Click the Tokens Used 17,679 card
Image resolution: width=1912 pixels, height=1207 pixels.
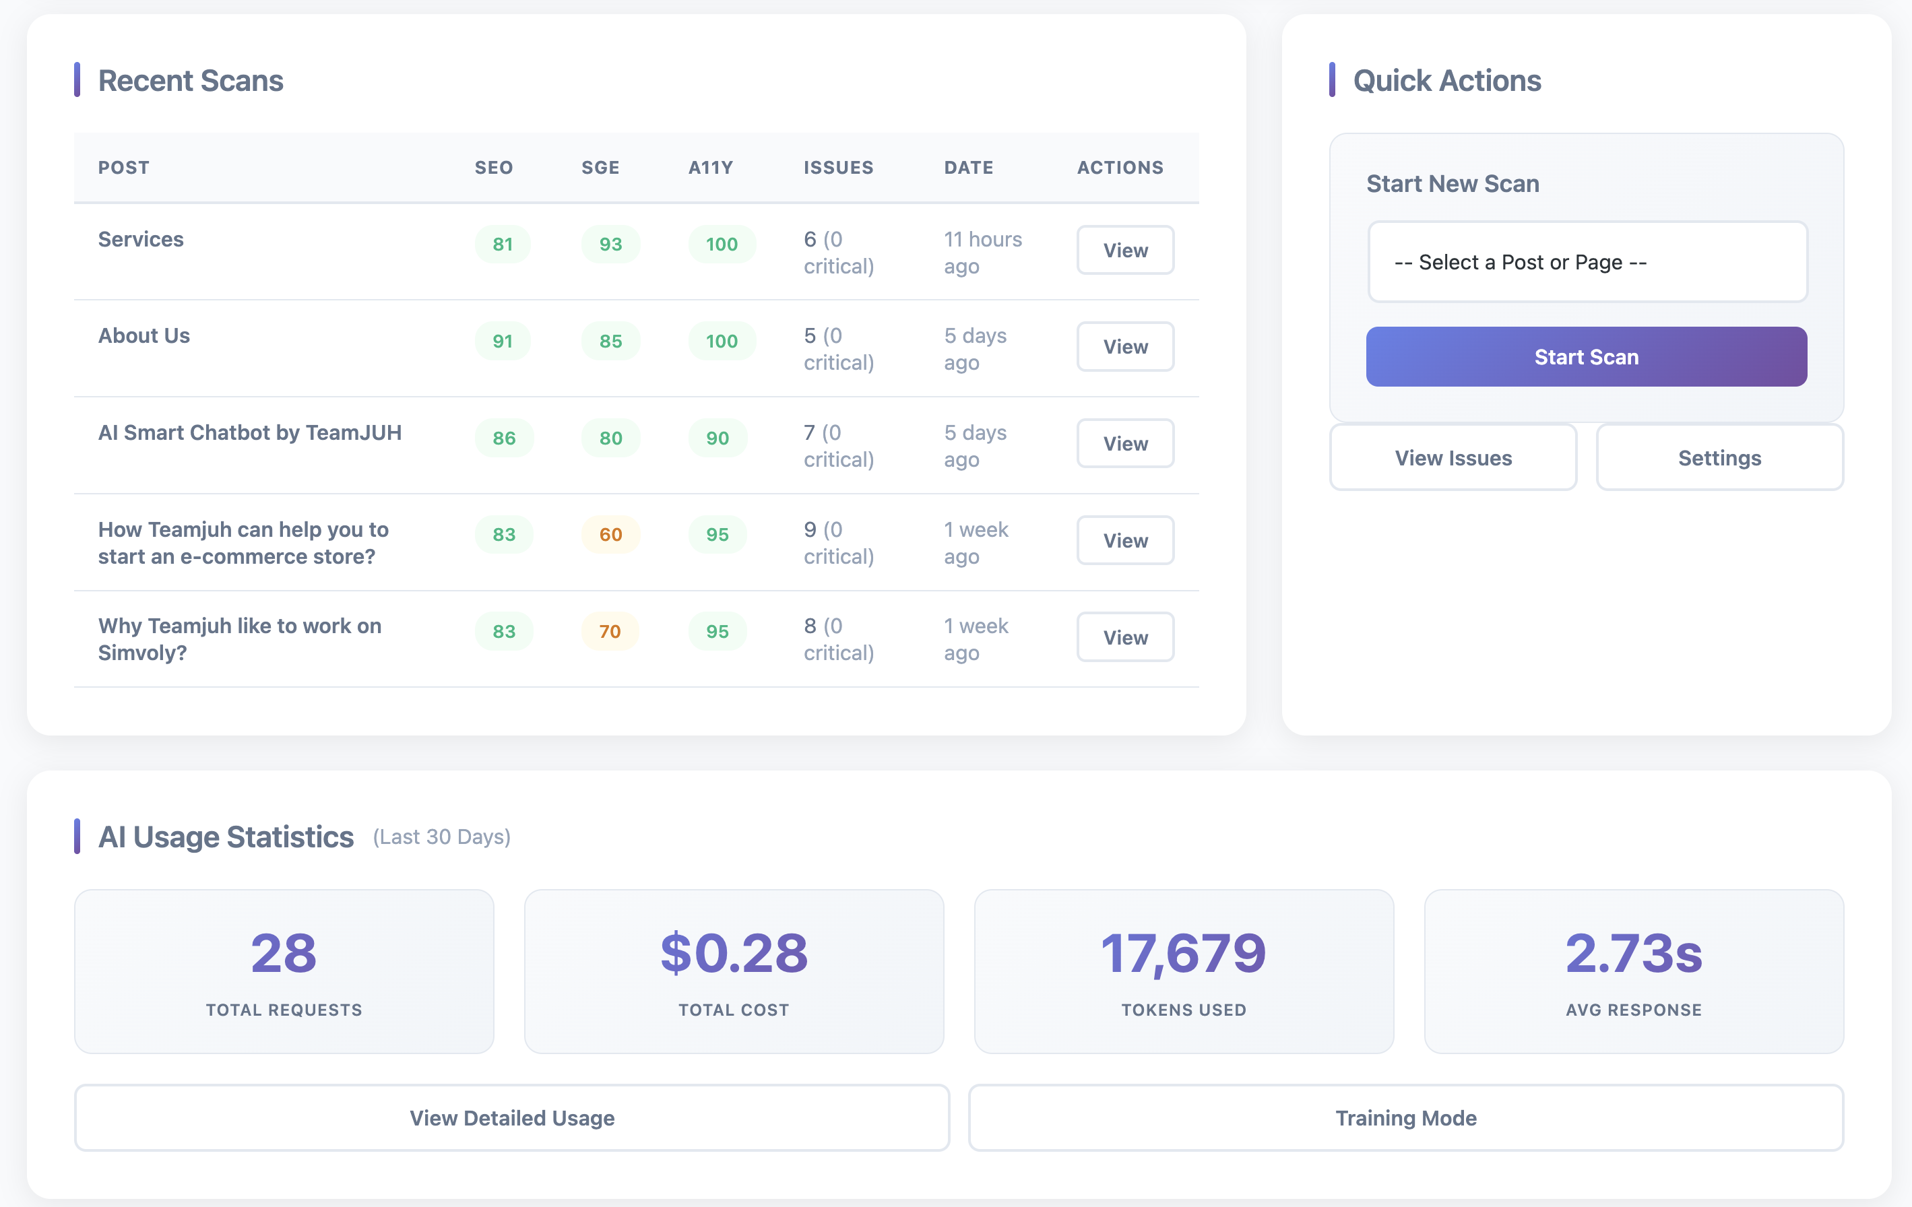coord(1183,971)
